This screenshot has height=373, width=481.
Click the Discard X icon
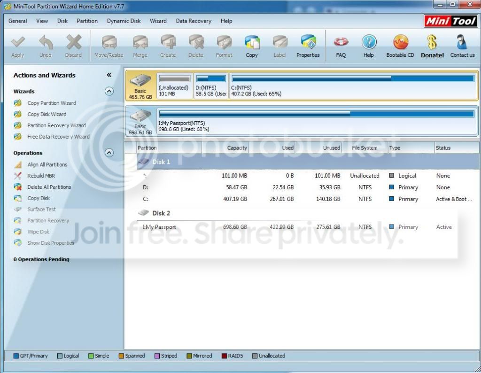click(74, 42)
